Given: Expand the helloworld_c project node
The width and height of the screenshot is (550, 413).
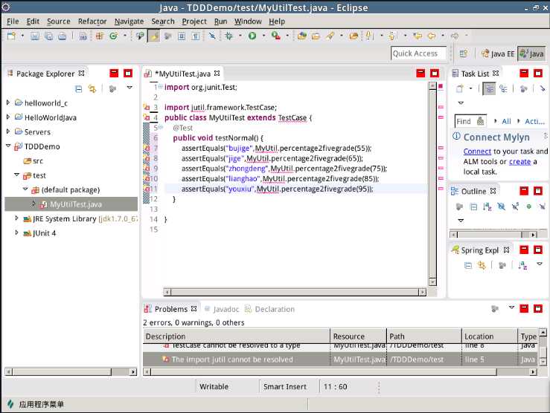Looking at the screenshot, I should click(8, 103).
